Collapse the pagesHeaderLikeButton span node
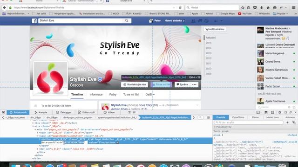This screenshot has width=298, height=167. 37,136
